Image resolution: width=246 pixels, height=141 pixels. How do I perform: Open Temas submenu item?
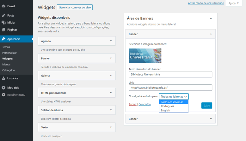click(6, 47)
